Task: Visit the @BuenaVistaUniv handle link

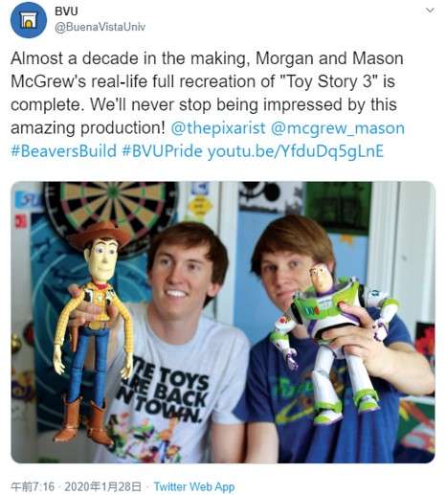Action: tap(100, 27)
